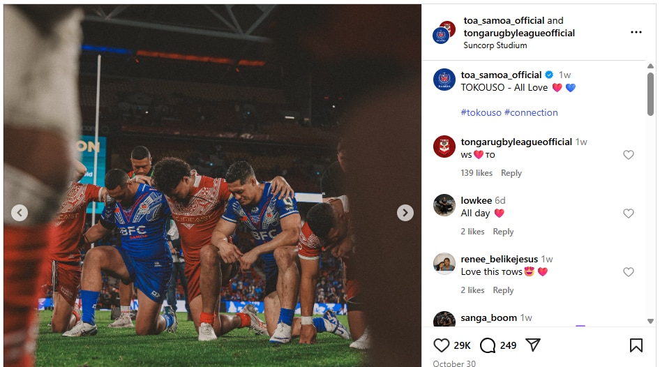Reply to tongarugbyleagueofficial's comment

[x=511, y=173]
